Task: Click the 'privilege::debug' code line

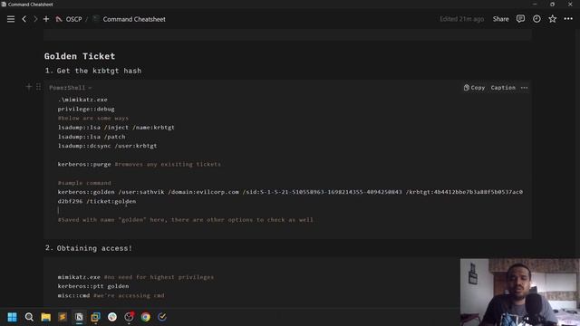Action: coord(86,109)
